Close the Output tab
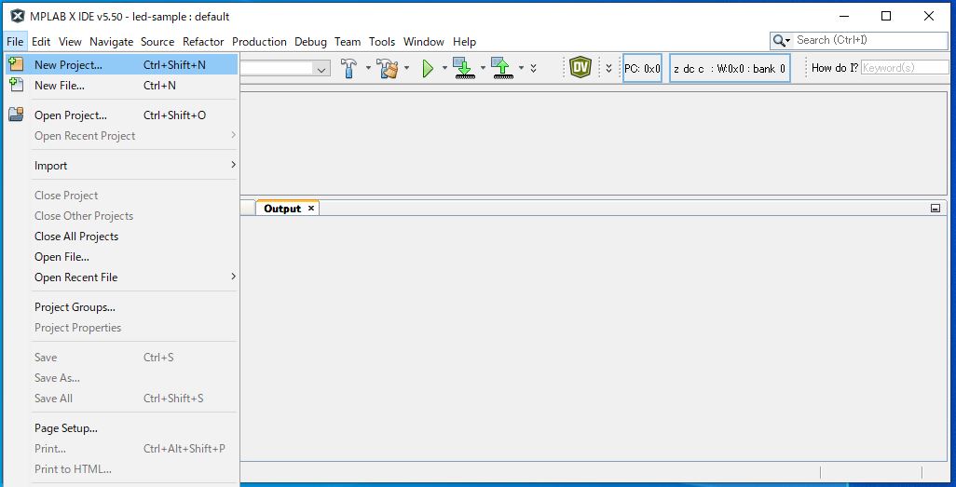Viewport: 956px width, 487px height. point(310,209)
